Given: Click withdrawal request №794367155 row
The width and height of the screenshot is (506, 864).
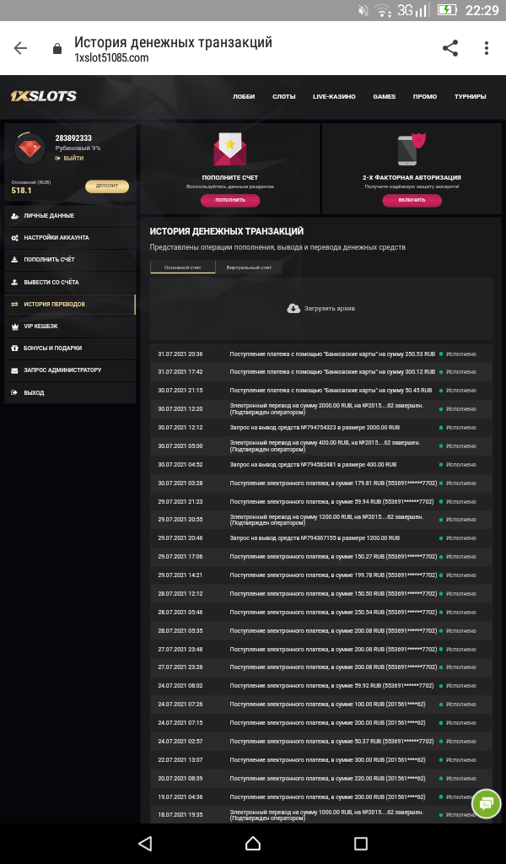Looking at the screenshot, I should (321, 537).
